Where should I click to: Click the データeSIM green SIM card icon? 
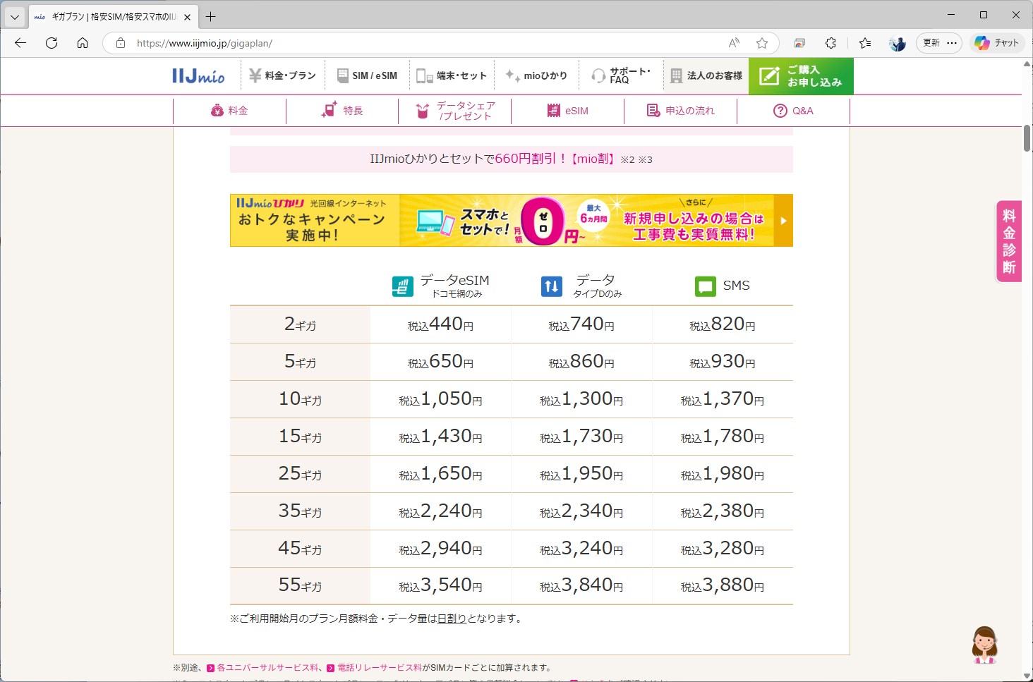point(401,285)
